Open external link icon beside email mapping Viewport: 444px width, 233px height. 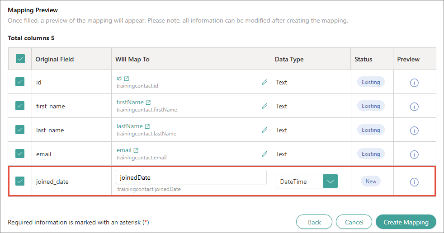pyautogui.click(x=136, y=150)
